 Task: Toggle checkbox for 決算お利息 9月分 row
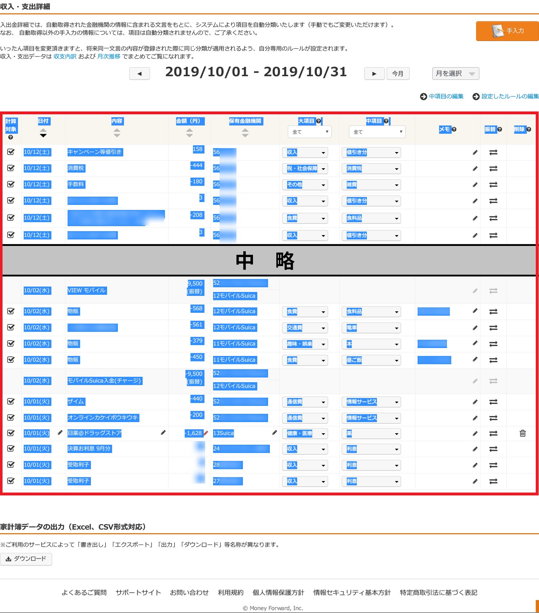(11, 449)
